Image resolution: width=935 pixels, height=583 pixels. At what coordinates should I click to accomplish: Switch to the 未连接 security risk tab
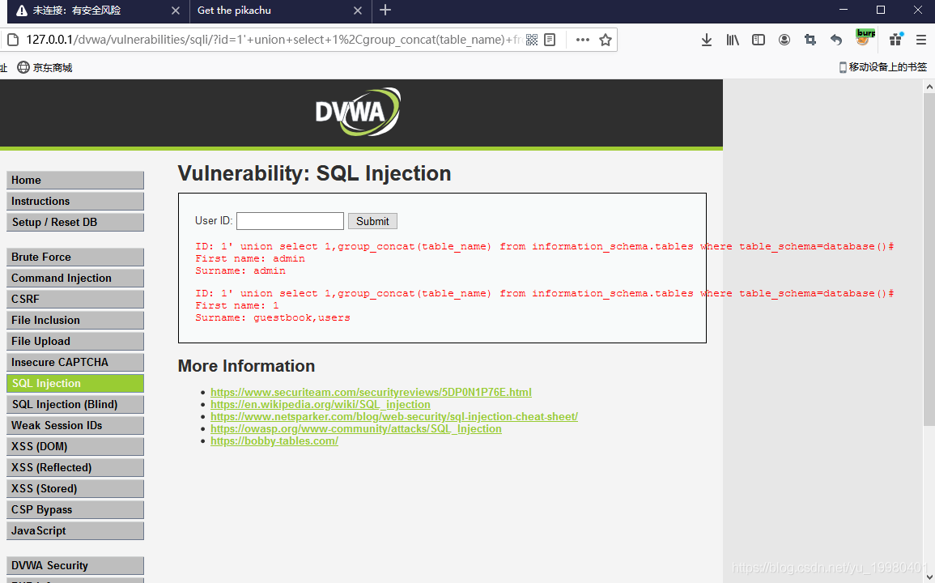coord(99,11)
